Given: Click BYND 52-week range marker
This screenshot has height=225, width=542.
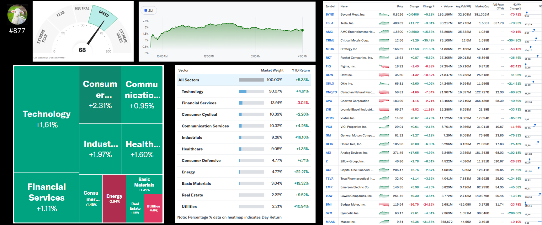Looking at the screenshot, I should 527,13.
